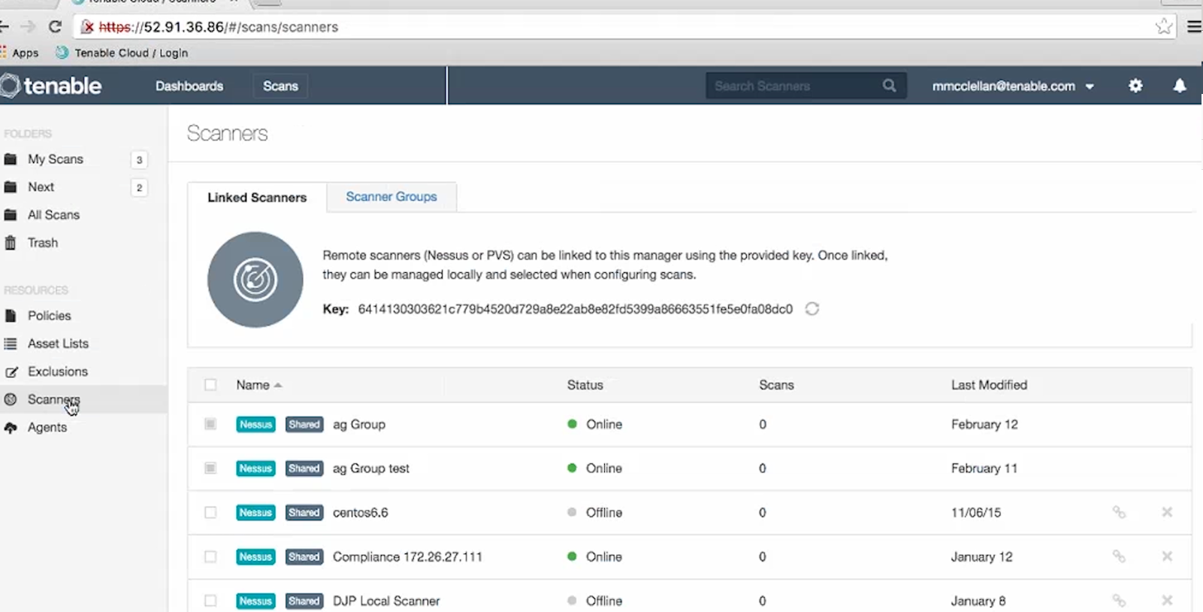Click Offline status of centos6.6

pos(594,513)
